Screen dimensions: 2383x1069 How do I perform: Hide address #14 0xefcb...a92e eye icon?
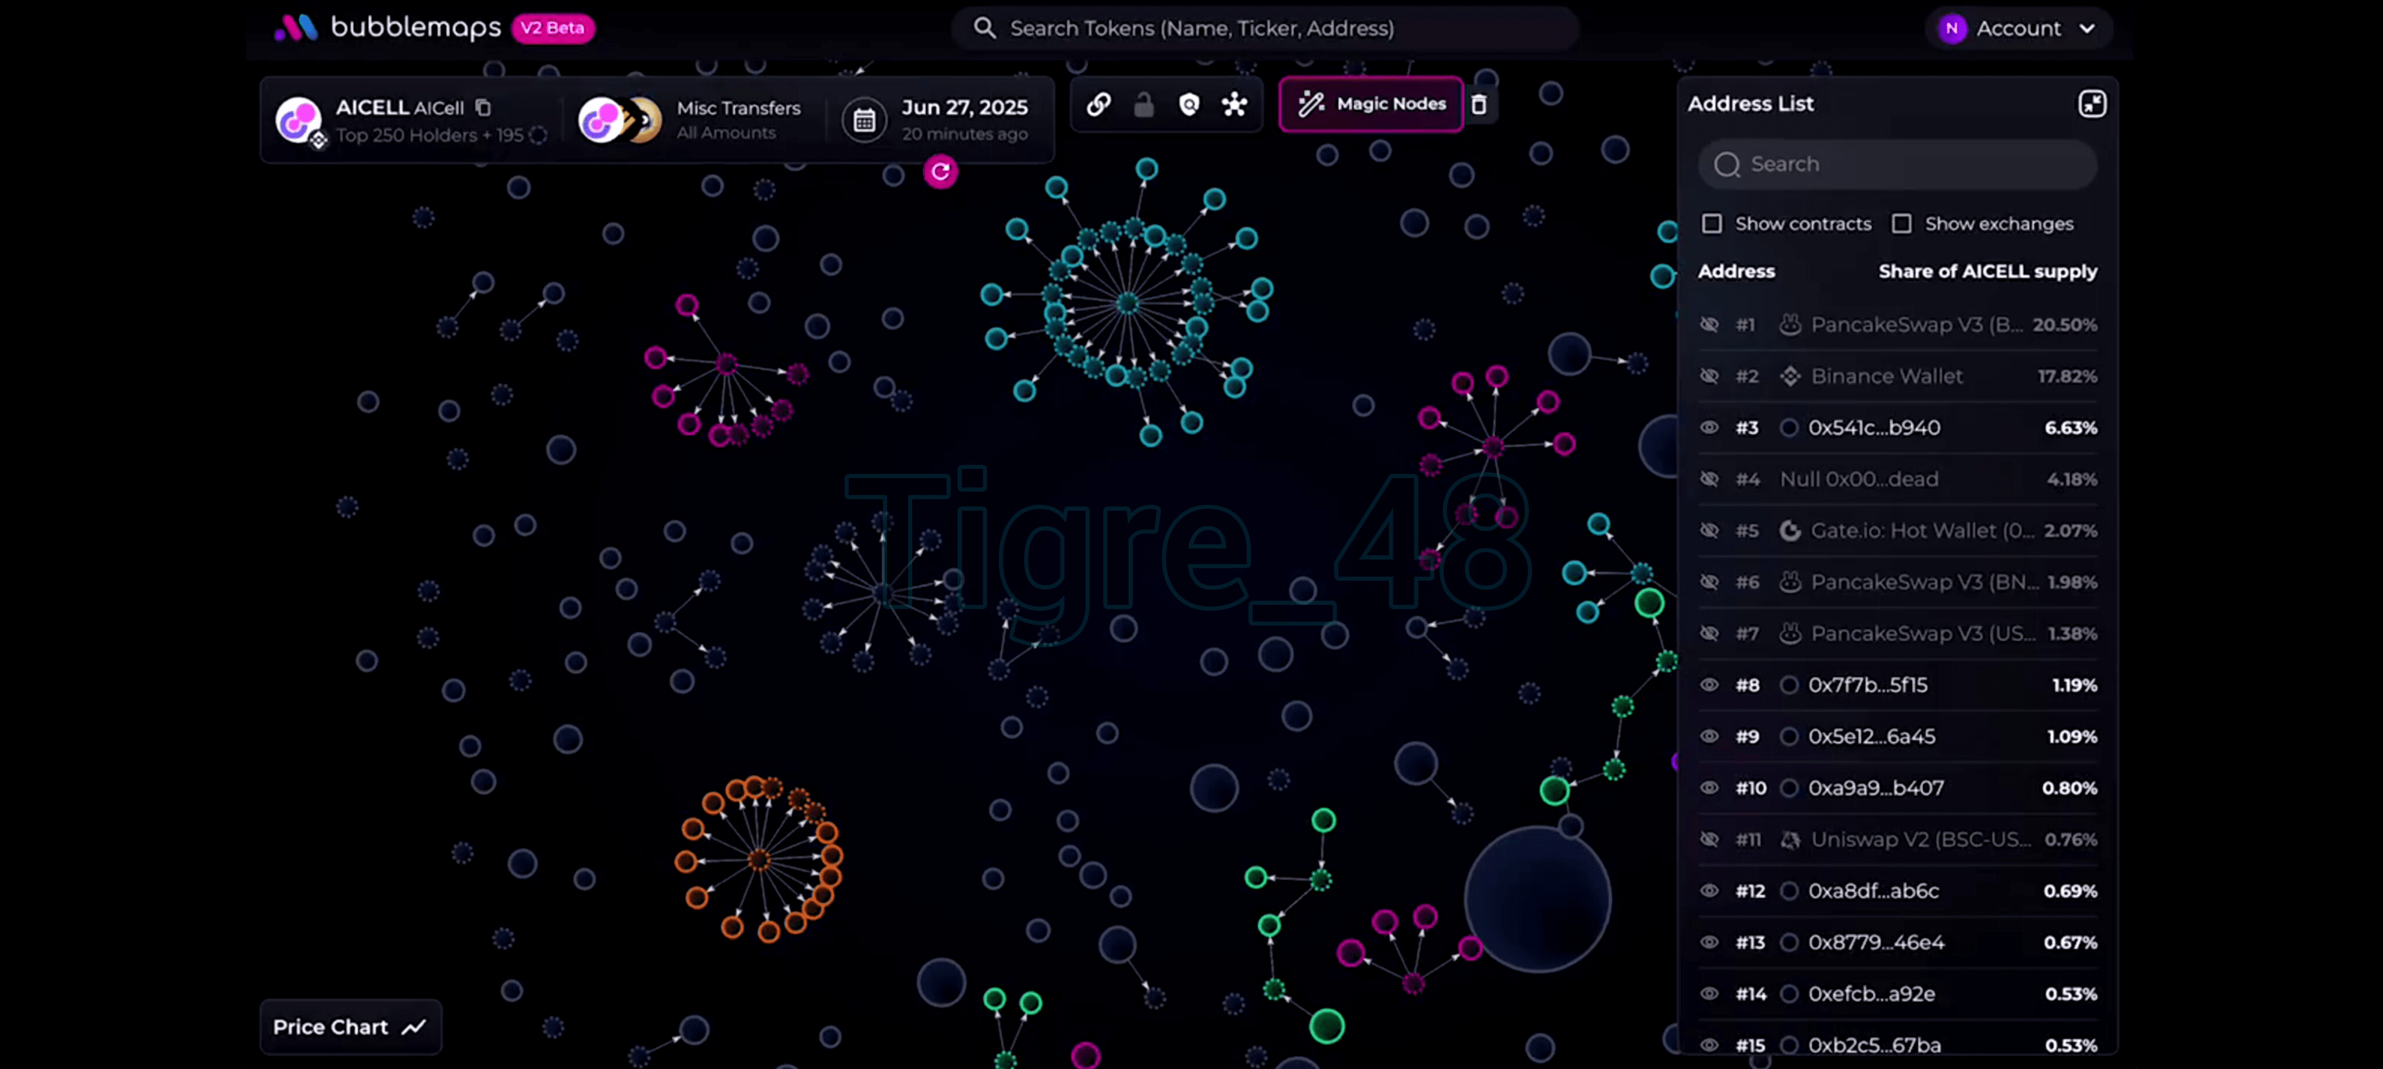[x=1709, y=994]
